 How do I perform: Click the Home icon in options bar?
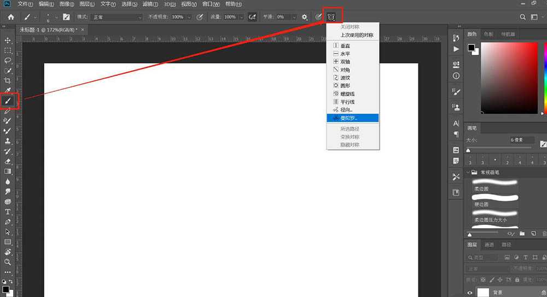click(x=10, y=17)
